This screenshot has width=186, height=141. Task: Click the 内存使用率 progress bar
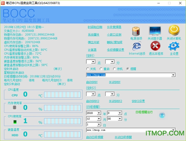click(62, 108)
